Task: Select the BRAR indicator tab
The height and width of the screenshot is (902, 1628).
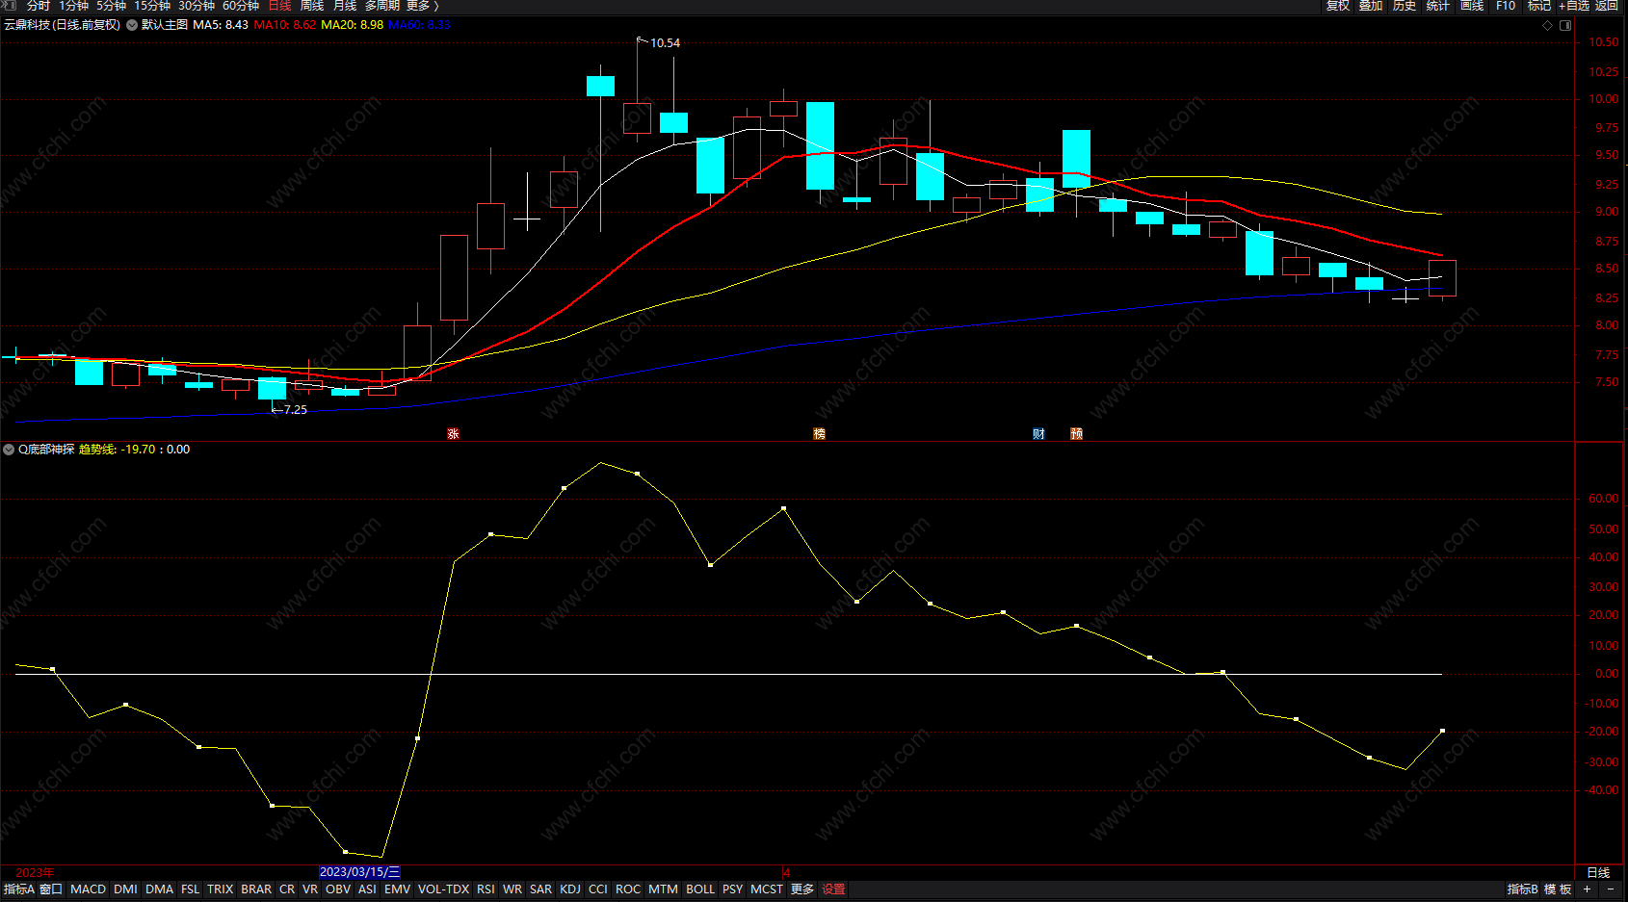Action: pyautogui.click(x=256, y=889)
